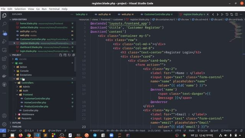The image size is (245, 138).
Task: Open the main* git branch picker in status bar
Action: (x=12, y=130)
